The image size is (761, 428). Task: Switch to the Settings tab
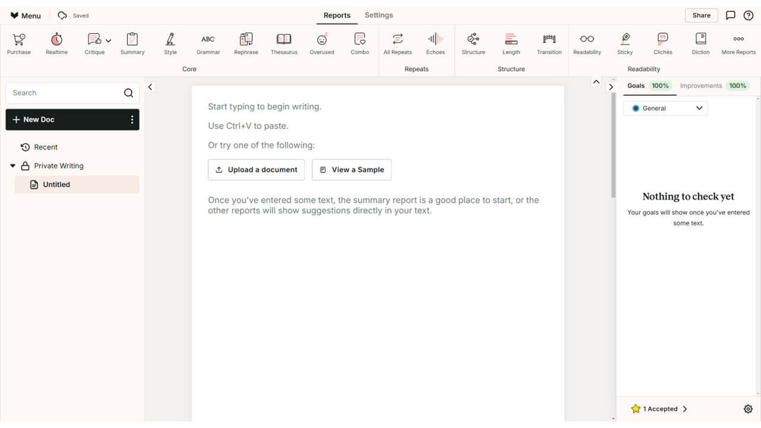coord(379,15)
